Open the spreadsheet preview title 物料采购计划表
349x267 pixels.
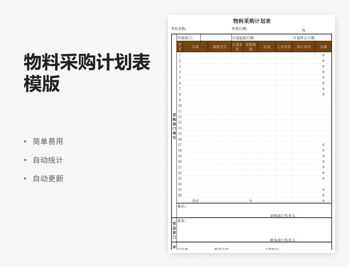click(x=252, y=21)
